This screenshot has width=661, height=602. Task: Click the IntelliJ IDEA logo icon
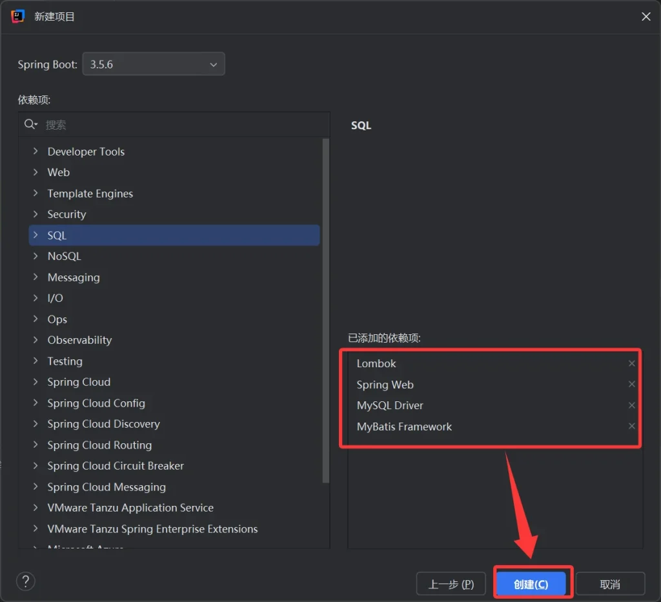(x=17, y=16)
